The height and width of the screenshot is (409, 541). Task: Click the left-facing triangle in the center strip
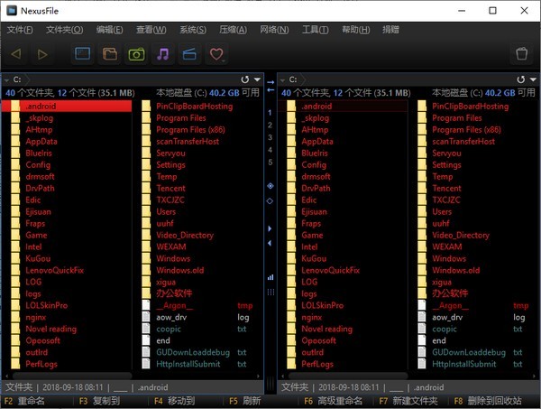point(270,243)
